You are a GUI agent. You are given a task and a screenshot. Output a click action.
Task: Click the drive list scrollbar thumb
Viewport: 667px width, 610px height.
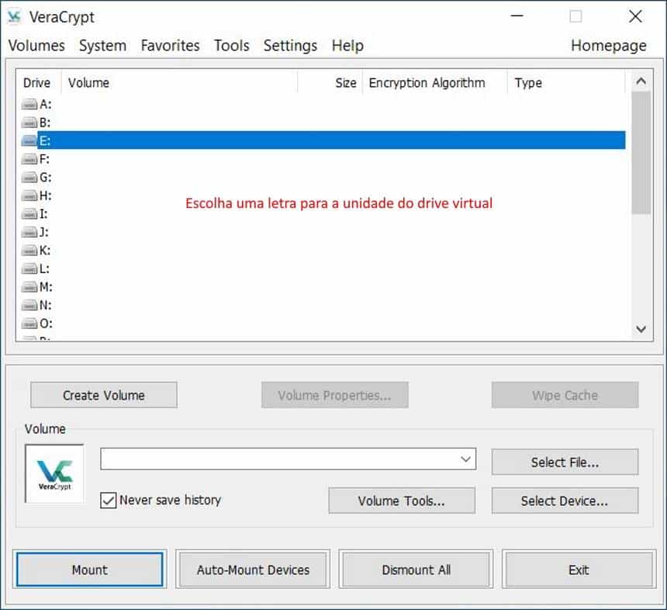(641, 152)
